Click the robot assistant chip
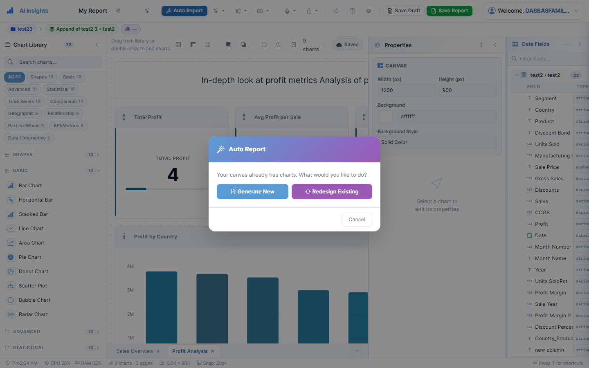The image size is (589, 368). tap(131, 29)
